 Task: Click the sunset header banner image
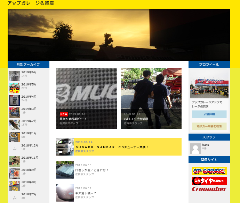coord(119,35)
